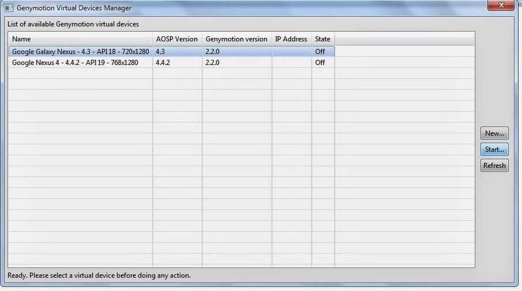Click the Genymotion window title icon
This screenshot has height=291, width=522.
pyautogui.click(x=9, y=8)
